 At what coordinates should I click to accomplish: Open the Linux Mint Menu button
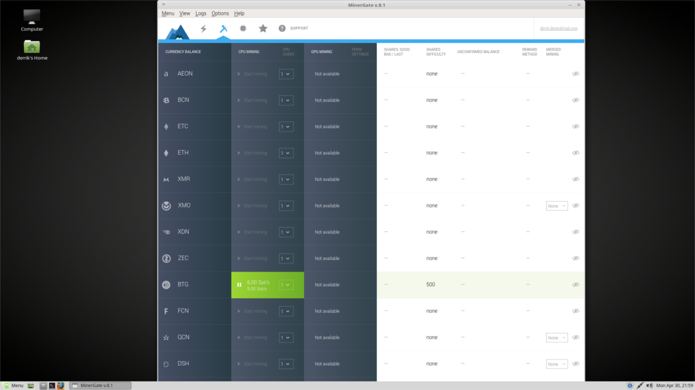[x=13, y=385]
